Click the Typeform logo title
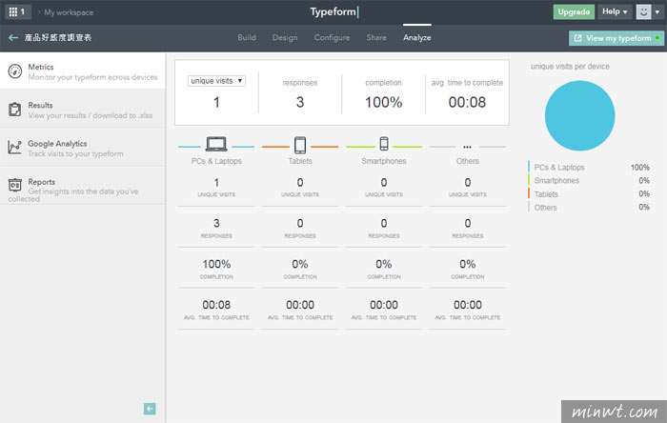Viewport: 667px width, 423px height. [x=333, y=11]
